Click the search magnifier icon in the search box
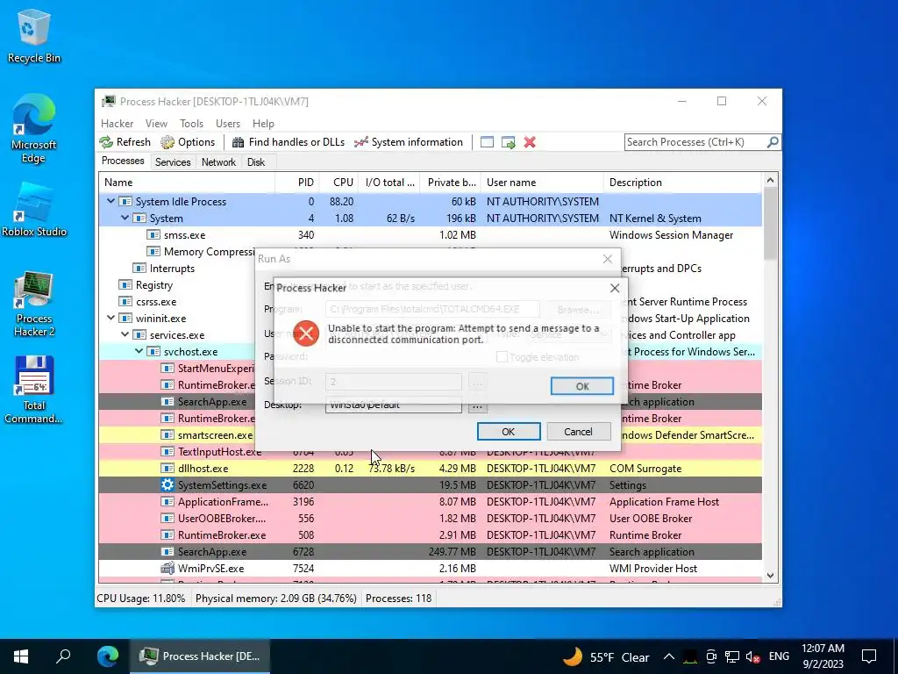The height and width of the screenshot is (674, 898). pyautogui.click(x=773, y=141)
